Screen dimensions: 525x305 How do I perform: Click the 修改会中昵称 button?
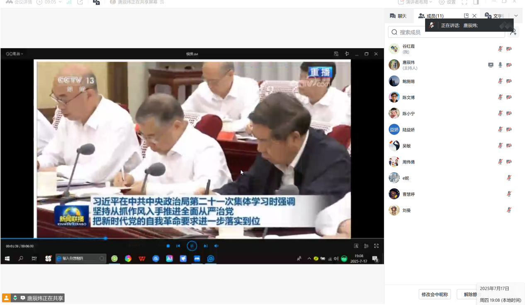pos(434,294)
